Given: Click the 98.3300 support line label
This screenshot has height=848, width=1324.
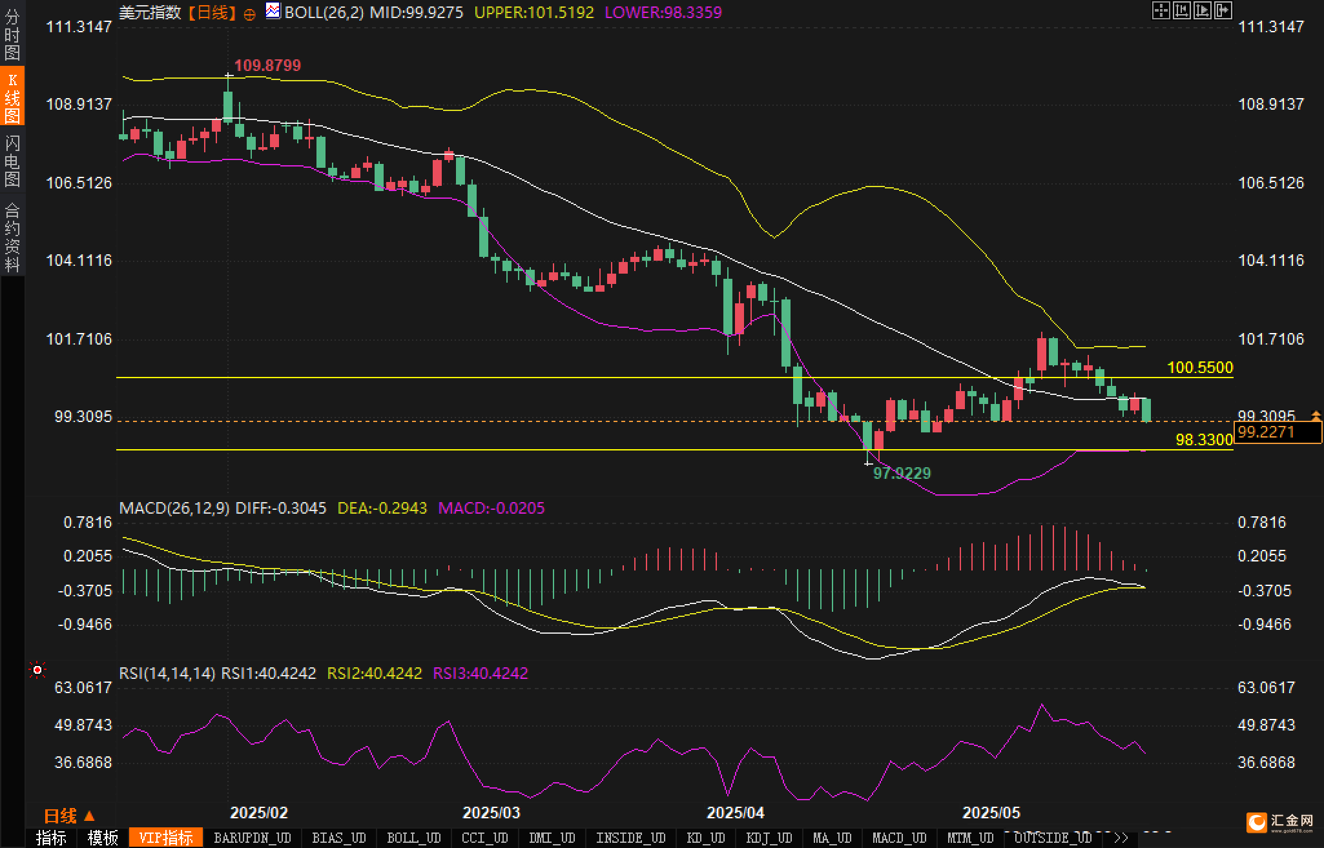Looking at the screenshot, I should 1204,439.
